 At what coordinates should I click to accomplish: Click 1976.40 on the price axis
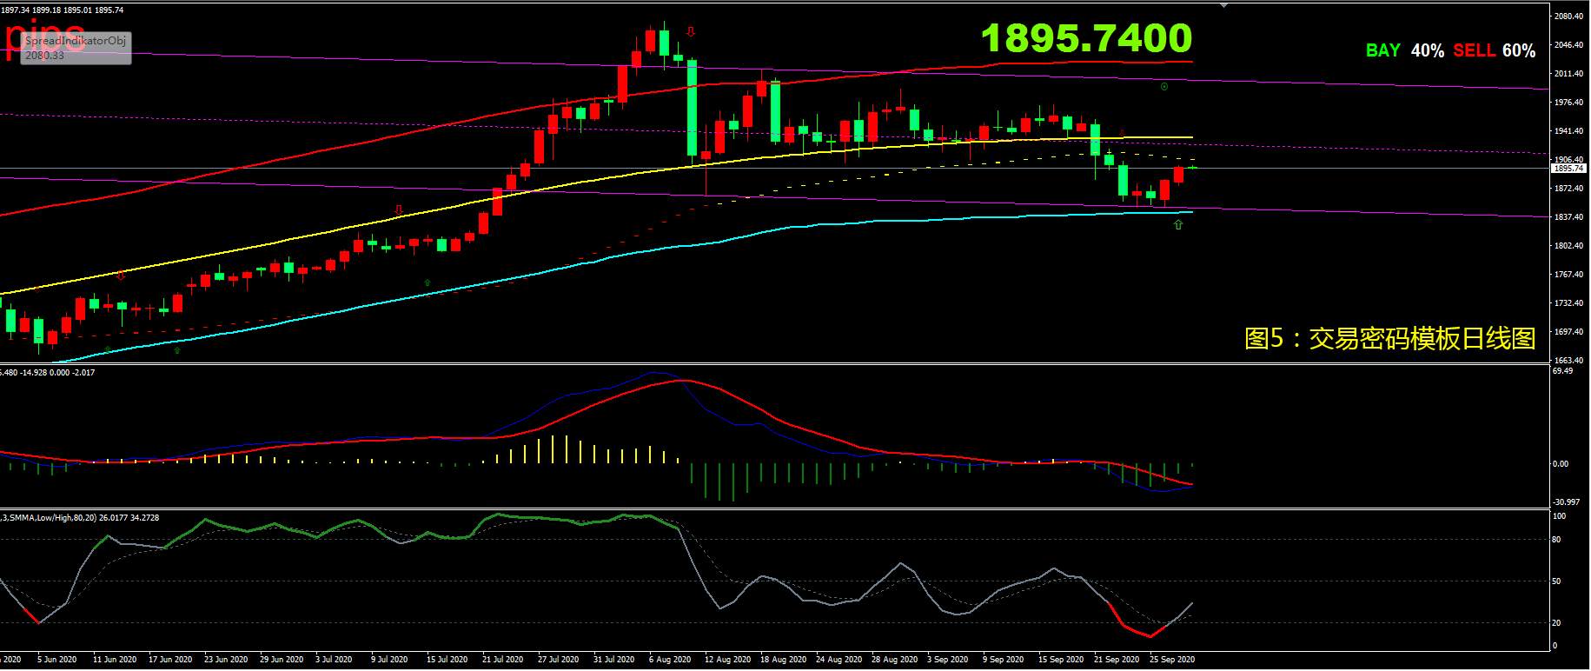(x=1569, y=103)
